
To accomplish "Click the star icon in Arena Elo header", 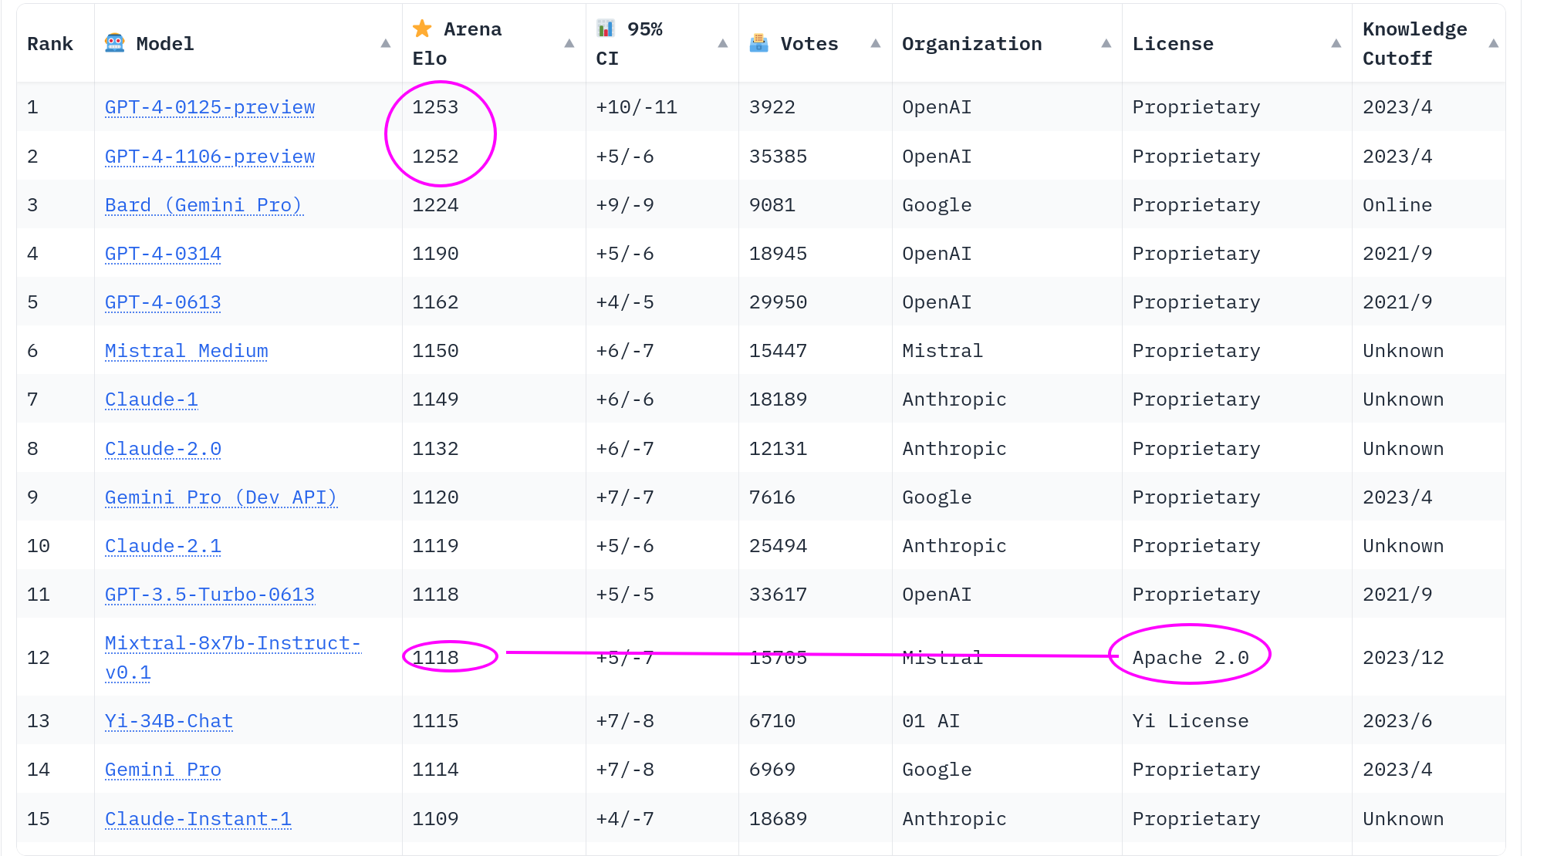I will 422,29.
